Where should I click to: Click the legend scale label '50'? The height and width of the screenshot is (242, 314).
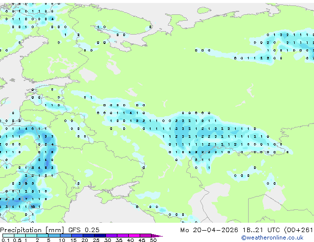pos(153,240)
